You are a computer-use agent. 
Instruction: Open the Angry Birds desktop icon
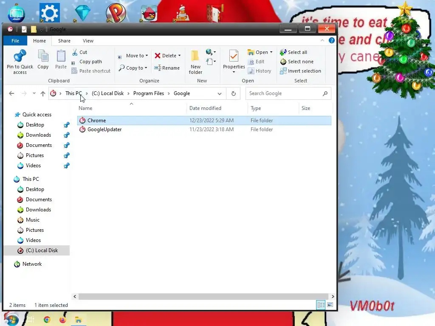(149, 13)
